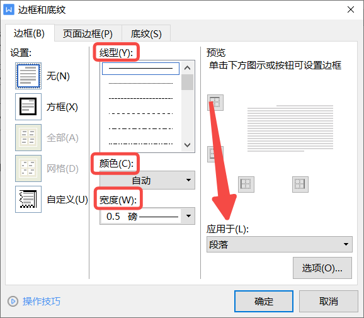The width and height of the screenshot is (364, 318).
Task: Open the 选项(O)... options button
Action: click(322, 268)
